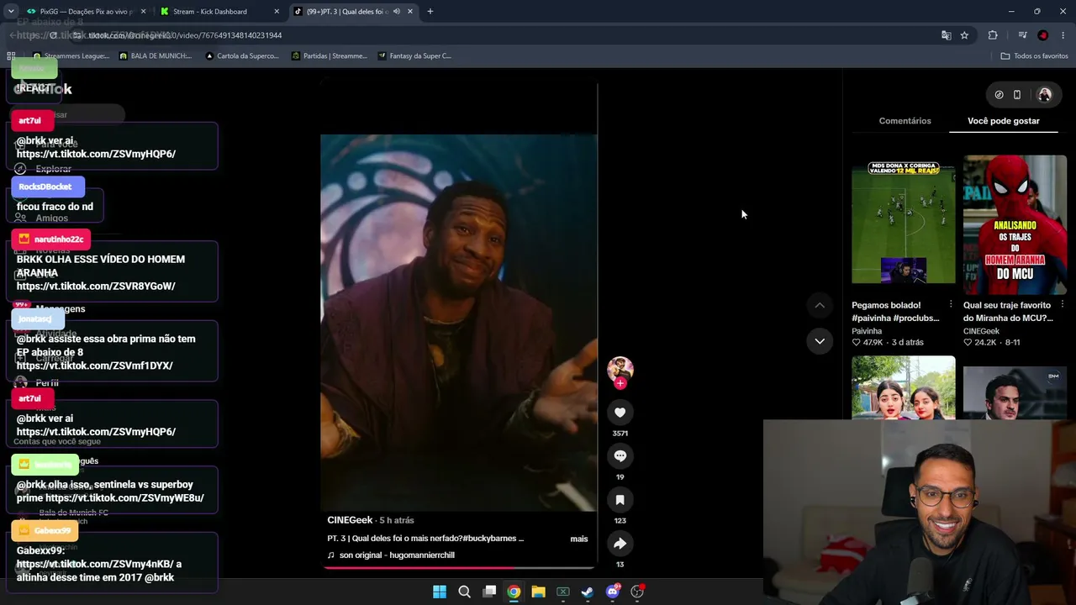Open the thumbnail with two girls

(x=904, y=387)
